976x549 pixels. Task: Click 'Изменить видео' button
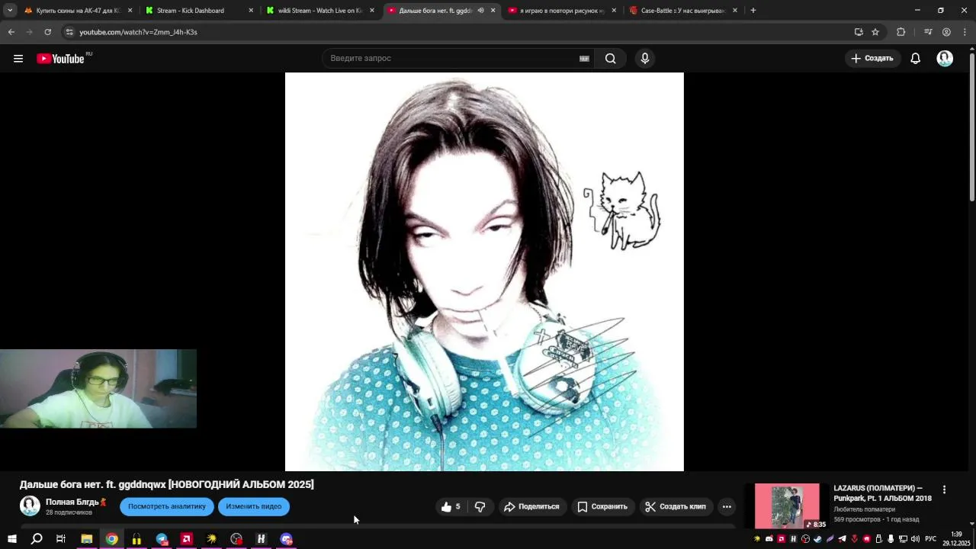pyautogui.click(x=254, y=506)
